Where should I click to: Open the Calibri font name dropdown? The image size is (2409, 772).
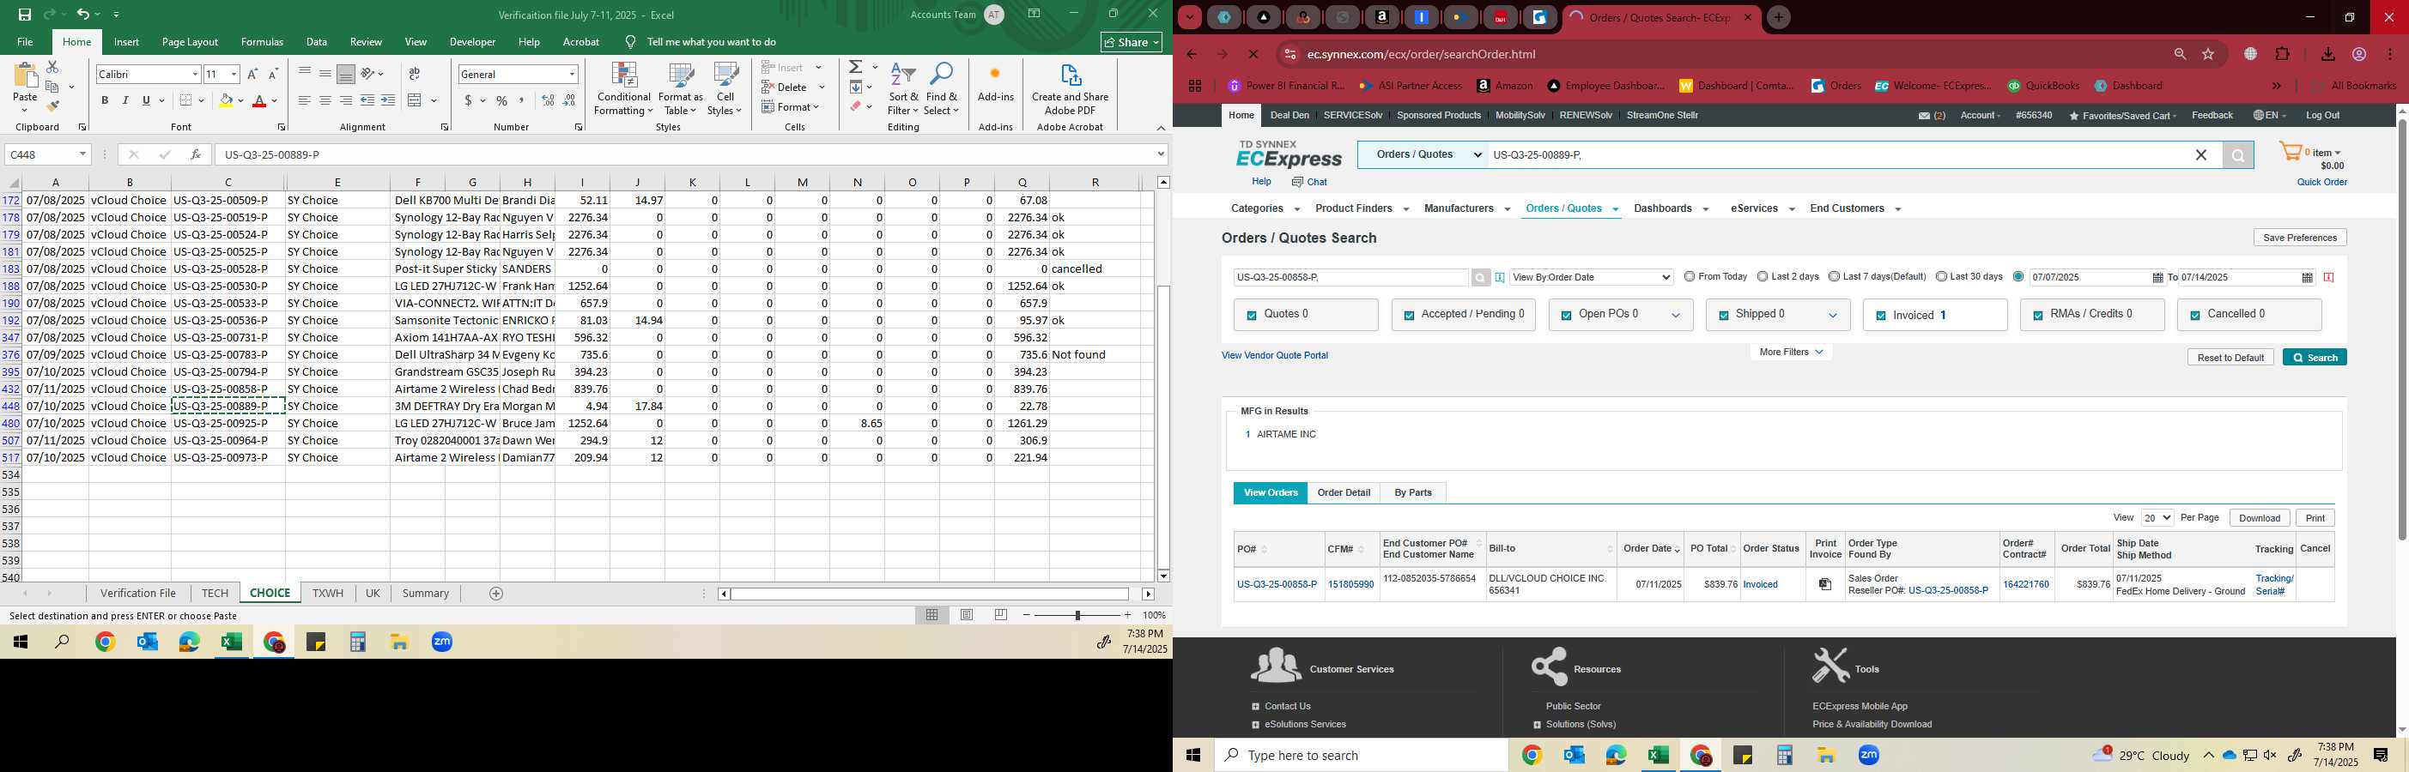(195, 74)
